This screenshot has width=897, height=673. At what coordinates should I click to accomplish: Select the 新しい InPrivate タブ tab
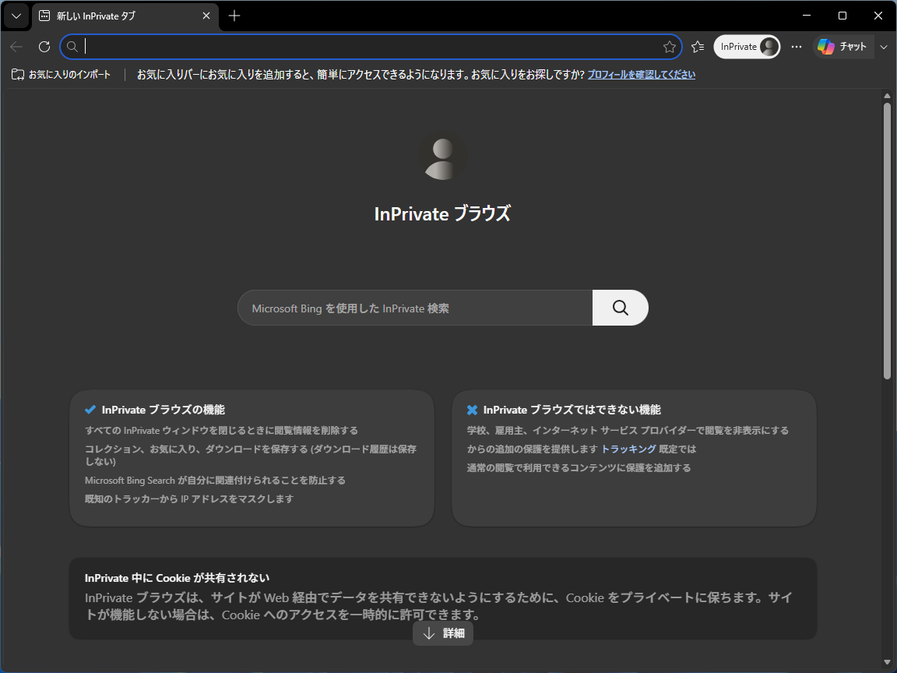pyautogui.click(x=125, y=16)
